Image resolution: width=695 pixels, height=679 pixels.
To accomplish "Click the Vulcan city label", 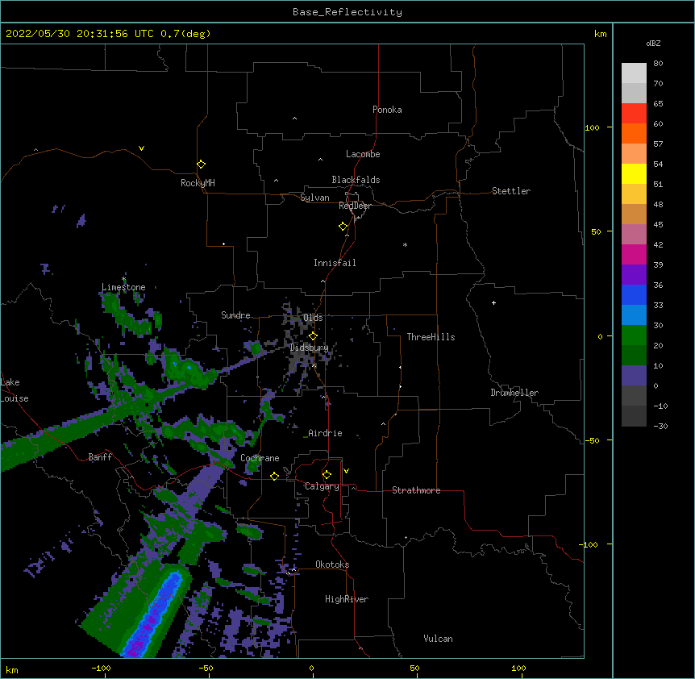I will point(438,639).
